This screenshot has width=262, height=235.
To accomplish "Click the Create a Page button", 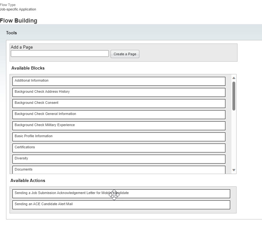I will click(x=125, y=54).
